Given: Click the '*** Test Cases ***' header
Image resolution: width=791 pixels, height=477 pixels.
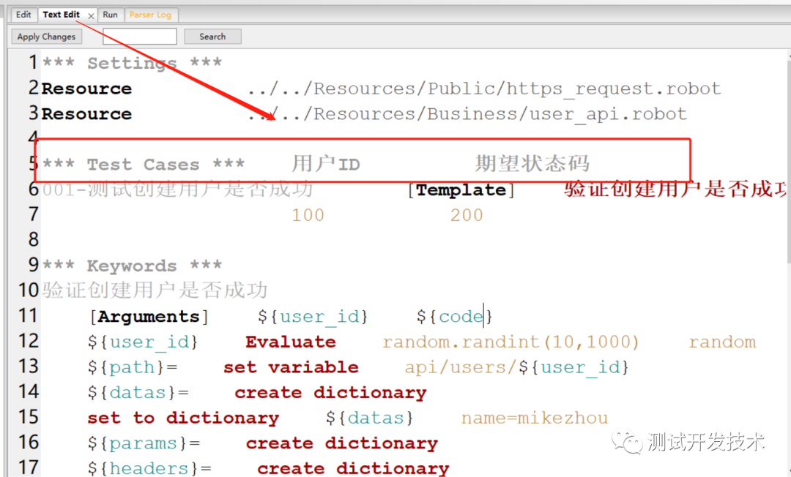Looking at the screenshot, I should coord(144,164).
